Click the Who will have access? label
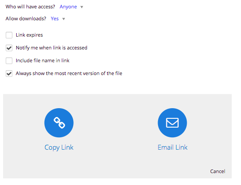 [x=30, y=7]
